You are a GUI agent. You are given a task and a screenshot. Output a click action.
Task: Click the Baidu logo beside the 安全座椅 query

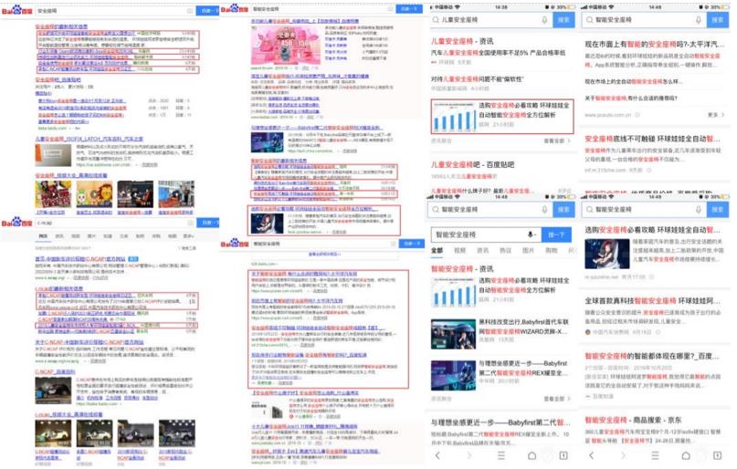[17, 10]
